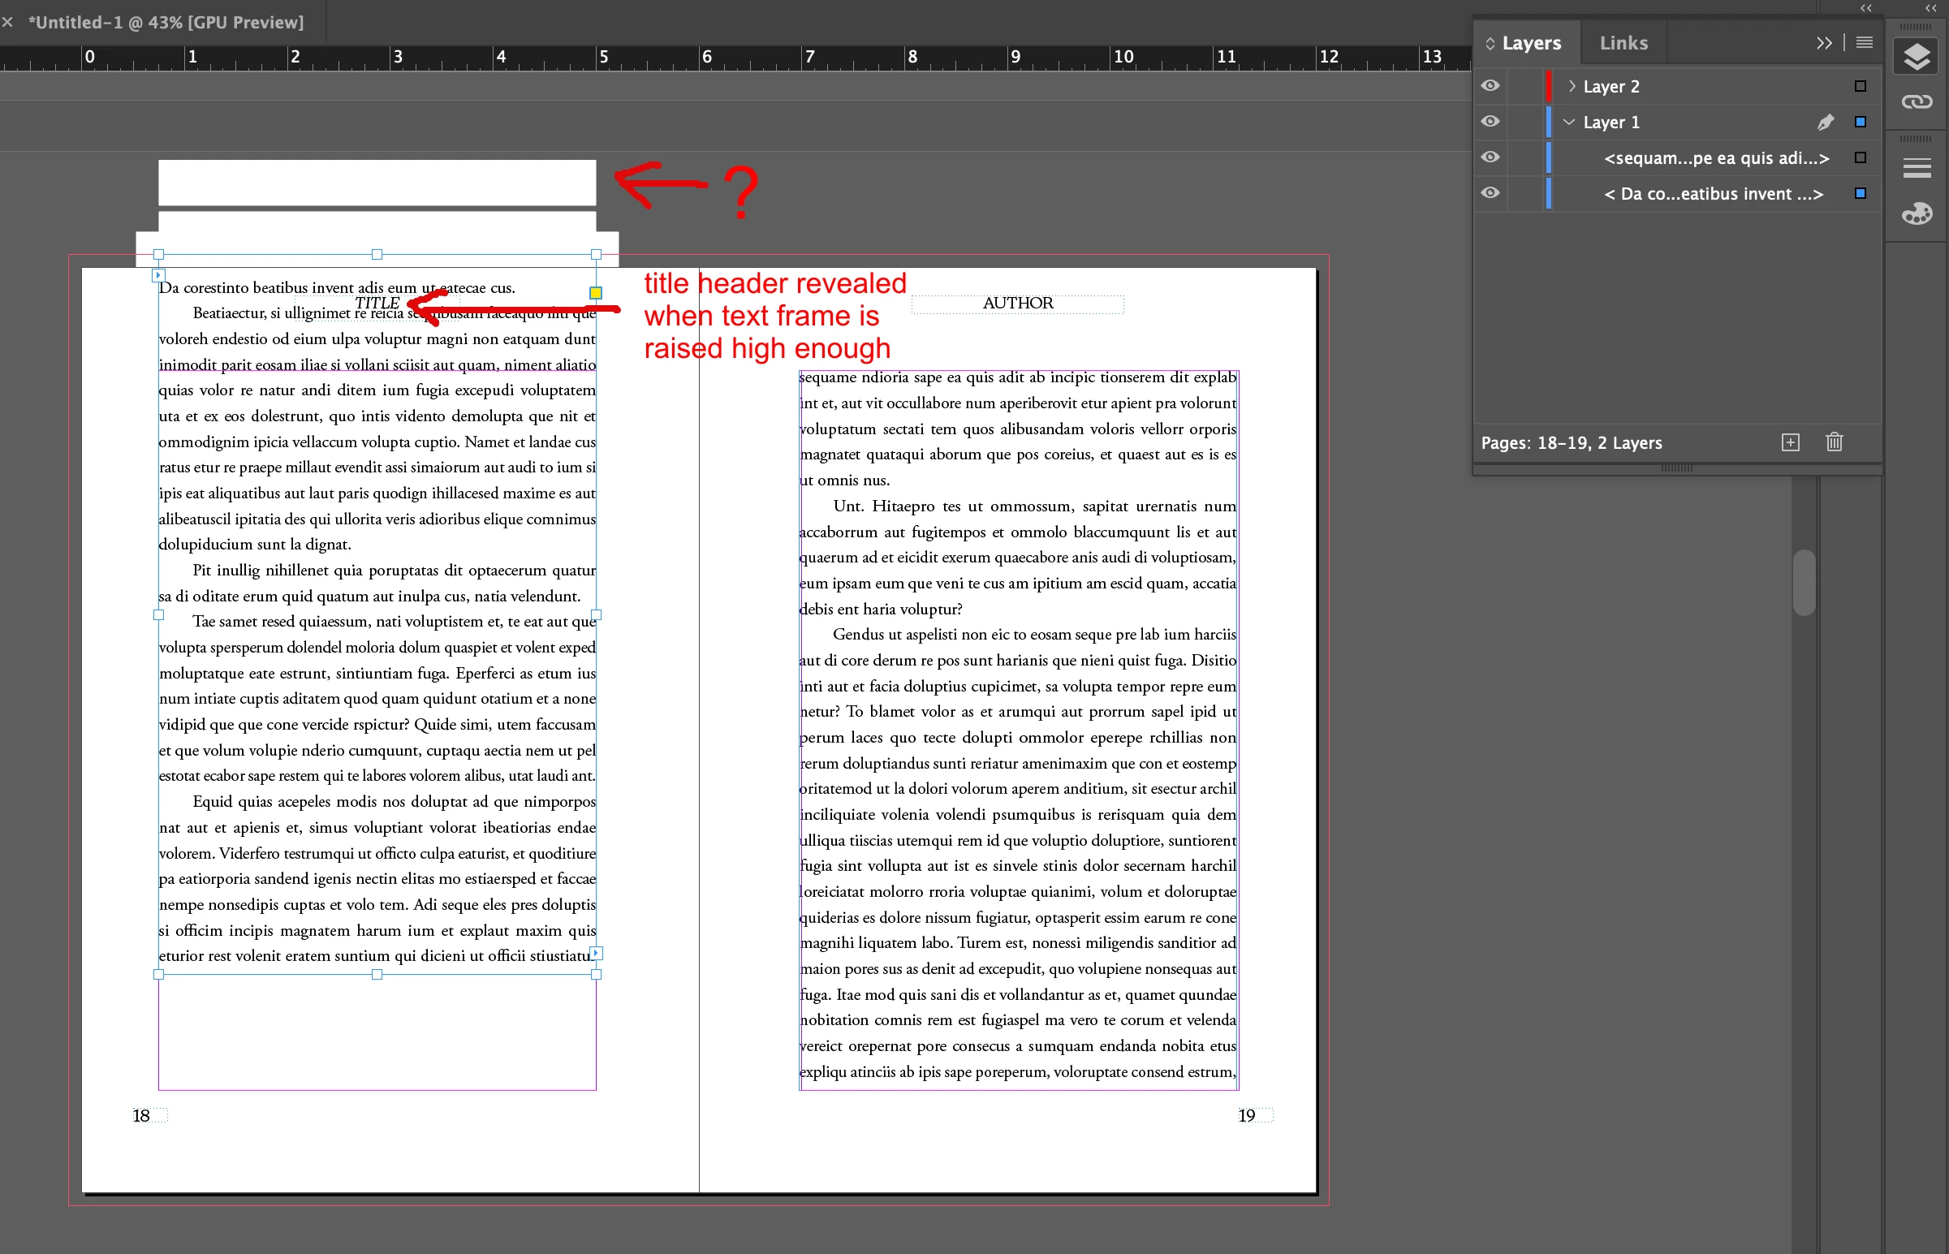Viewport: 1949px width, 1254px height.
Task: Click the Create New Layer icon
Action: tap(1789, 442)
